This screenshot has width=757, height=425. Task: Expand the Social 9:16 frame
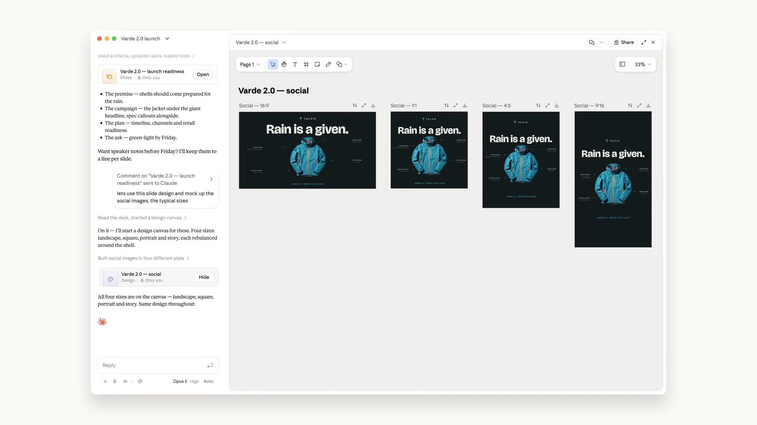(x=639, y=105)
